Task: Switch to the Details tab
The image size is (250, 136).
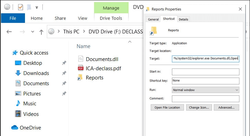Action: (183, 19)
